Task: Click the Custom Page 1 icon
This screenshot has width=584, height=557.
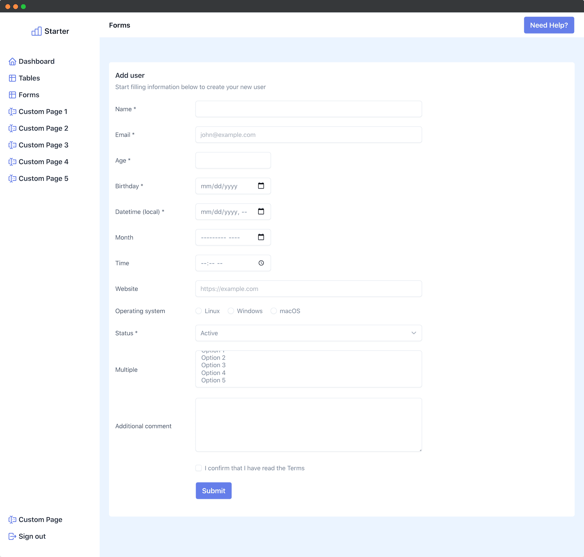Action: (x=12, y=112)
